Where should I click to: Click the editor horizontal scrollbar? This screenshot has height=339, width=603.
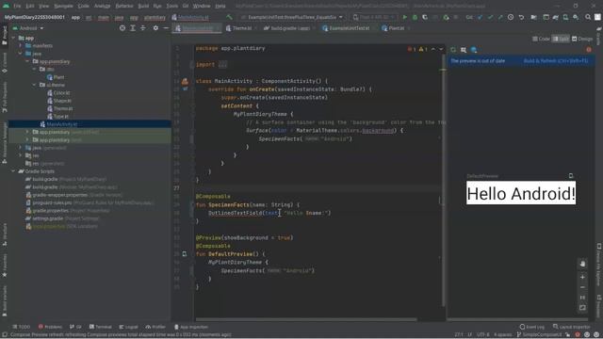(306, 319)
